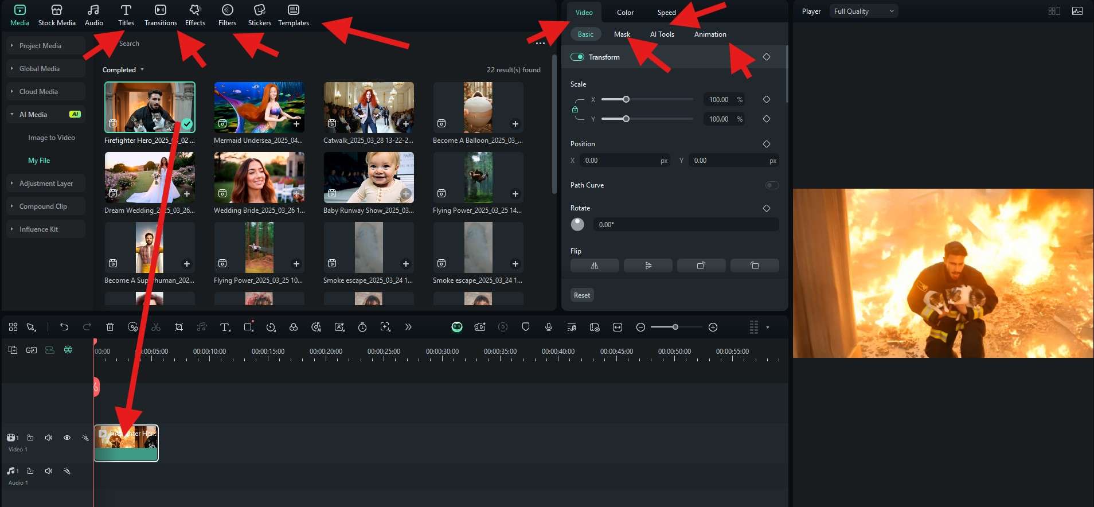This screenshot has width=1094, height=507.
Task: Mute the Video 1 track speaker icon
Action: coord(49,438)
